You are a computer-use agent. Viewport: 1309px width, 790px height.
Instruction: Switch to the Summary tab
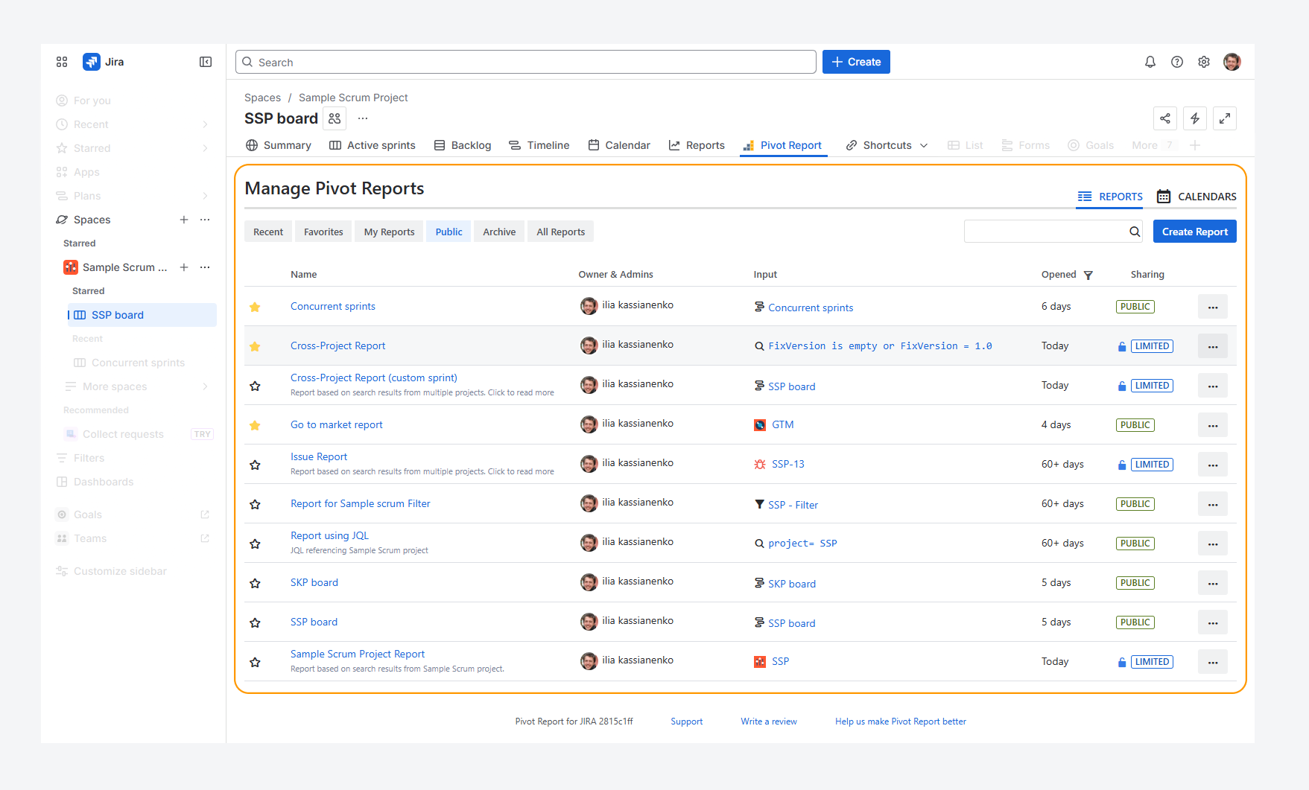[279, 145]
